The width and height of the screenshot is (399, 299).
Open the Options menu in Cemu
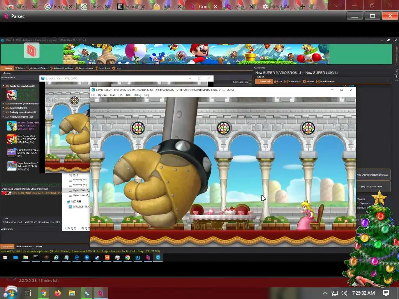(102, 95)
